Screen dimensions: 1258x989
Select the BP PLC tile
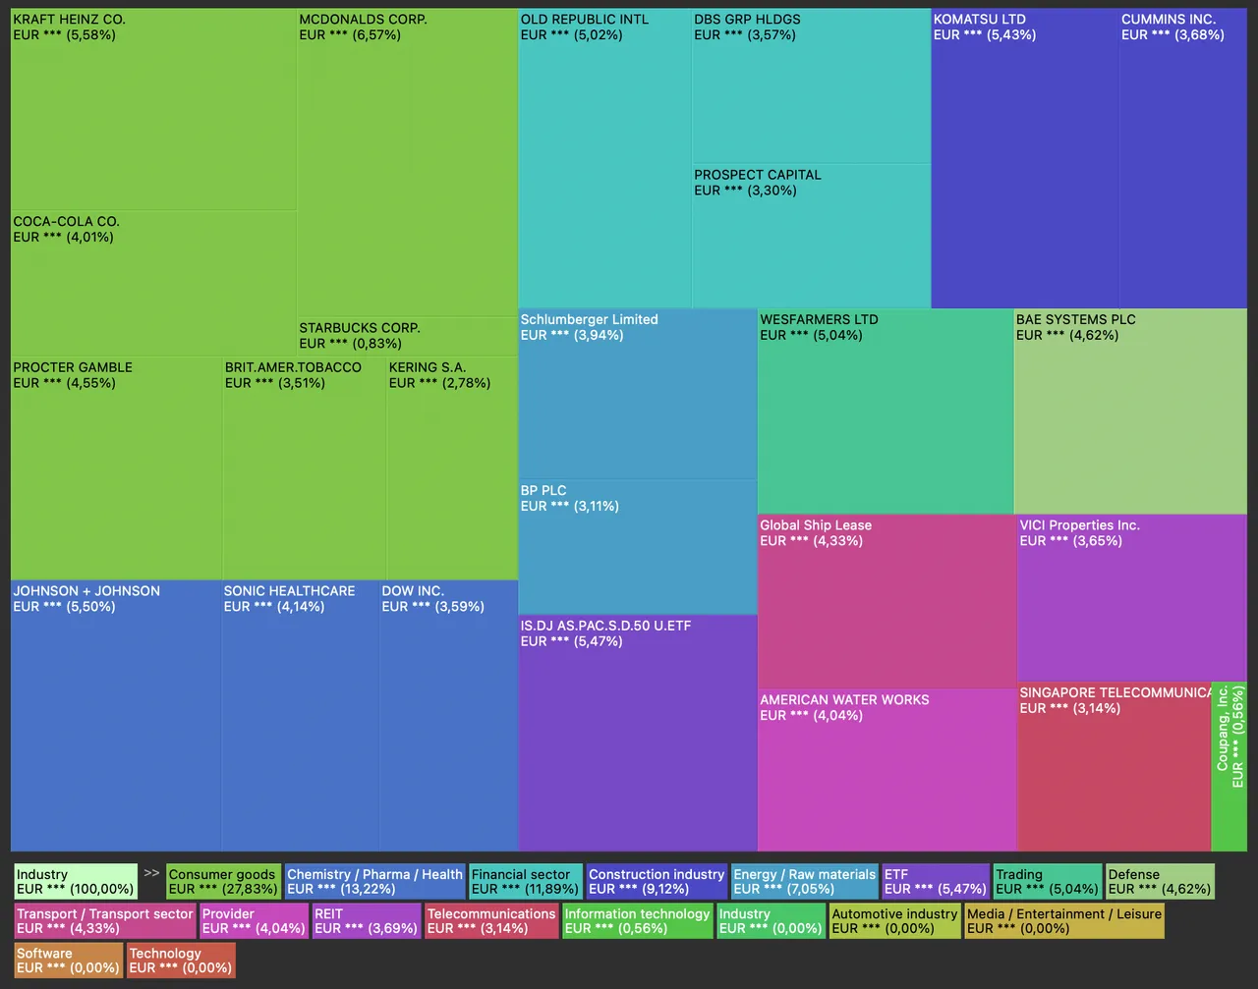pyautogui.click(x=638, y=547)
